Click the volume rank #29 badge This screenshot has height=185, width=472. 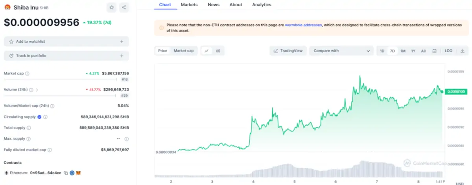(125, 96)
